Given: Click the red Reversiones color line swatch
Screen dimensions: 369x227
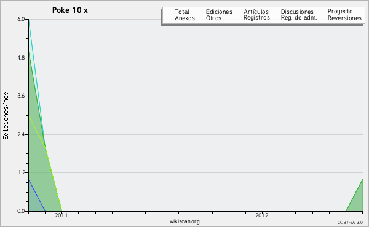Looking at the screenshot, I should pos(321,18).
